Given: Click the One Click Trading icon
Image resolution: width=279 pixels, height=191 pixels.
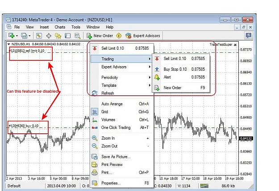Looking at the screenshot, I should 95,127.
